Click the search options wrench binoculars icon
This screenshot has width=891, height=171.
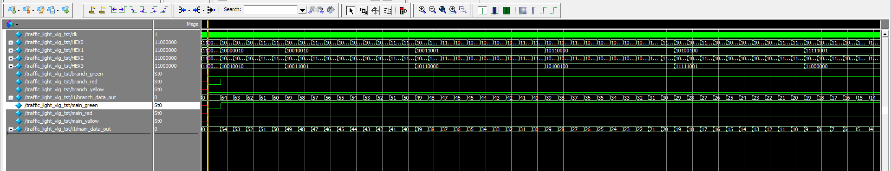(x=331, y=10)
